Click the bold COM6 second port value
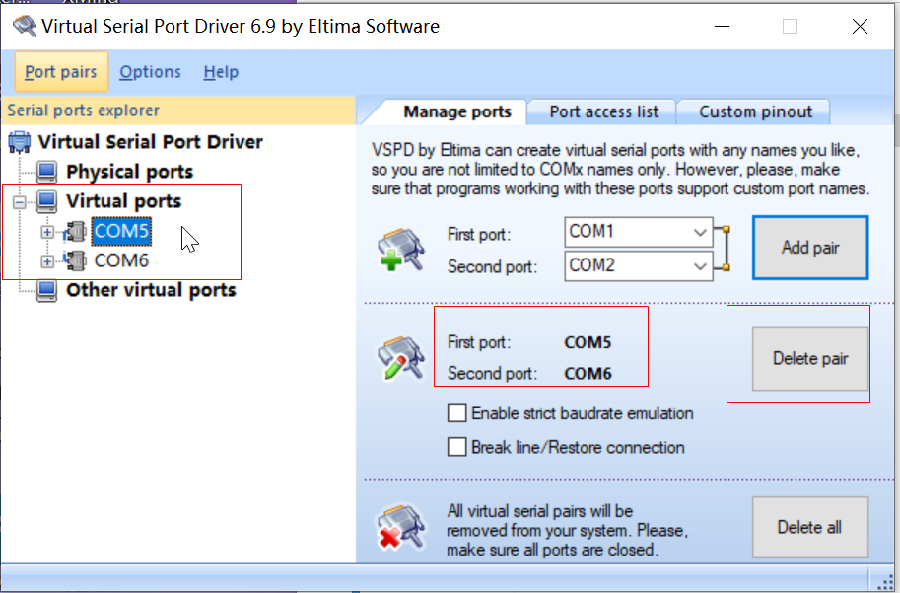Screen dimensions: 900x593 (x=588, y=374)
